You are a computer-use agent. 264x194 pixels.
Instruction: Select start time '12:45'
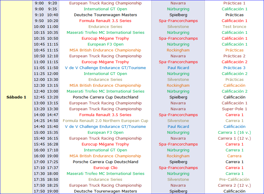point(39,97)
